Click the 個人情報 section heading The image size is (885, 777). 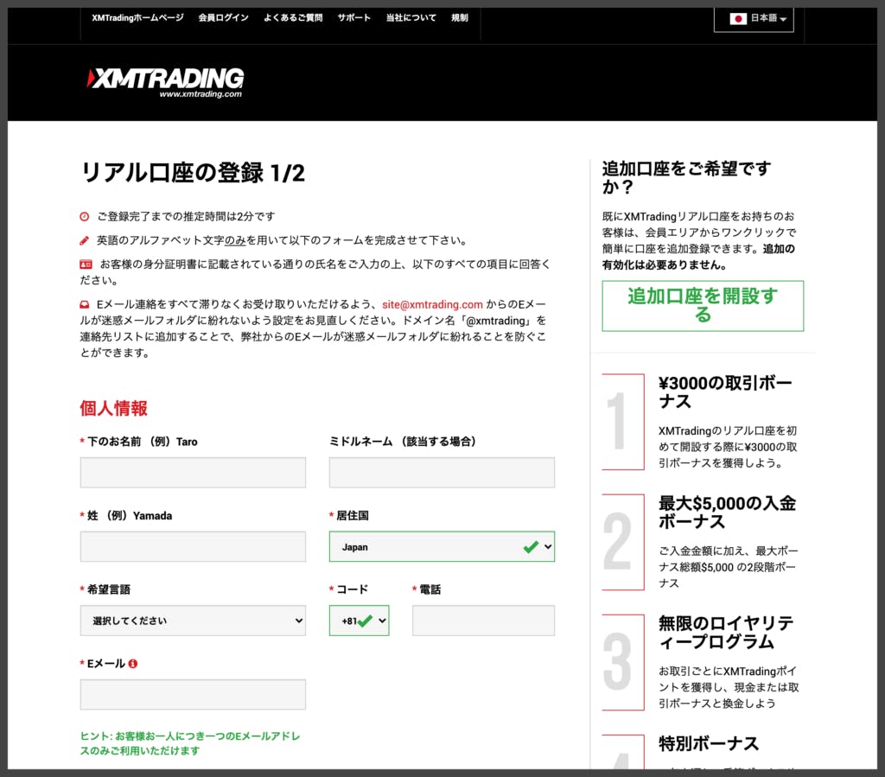pyautogui.click(x=113, y=408)
